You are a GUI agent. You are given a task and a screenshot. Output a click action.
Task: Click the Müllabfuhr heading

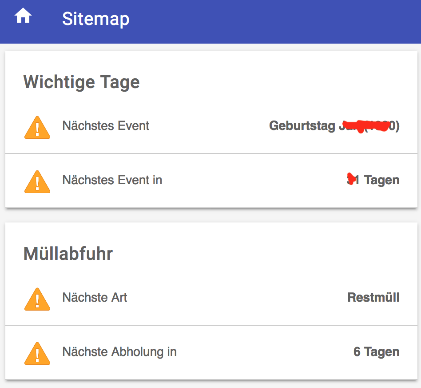[68, 254]
